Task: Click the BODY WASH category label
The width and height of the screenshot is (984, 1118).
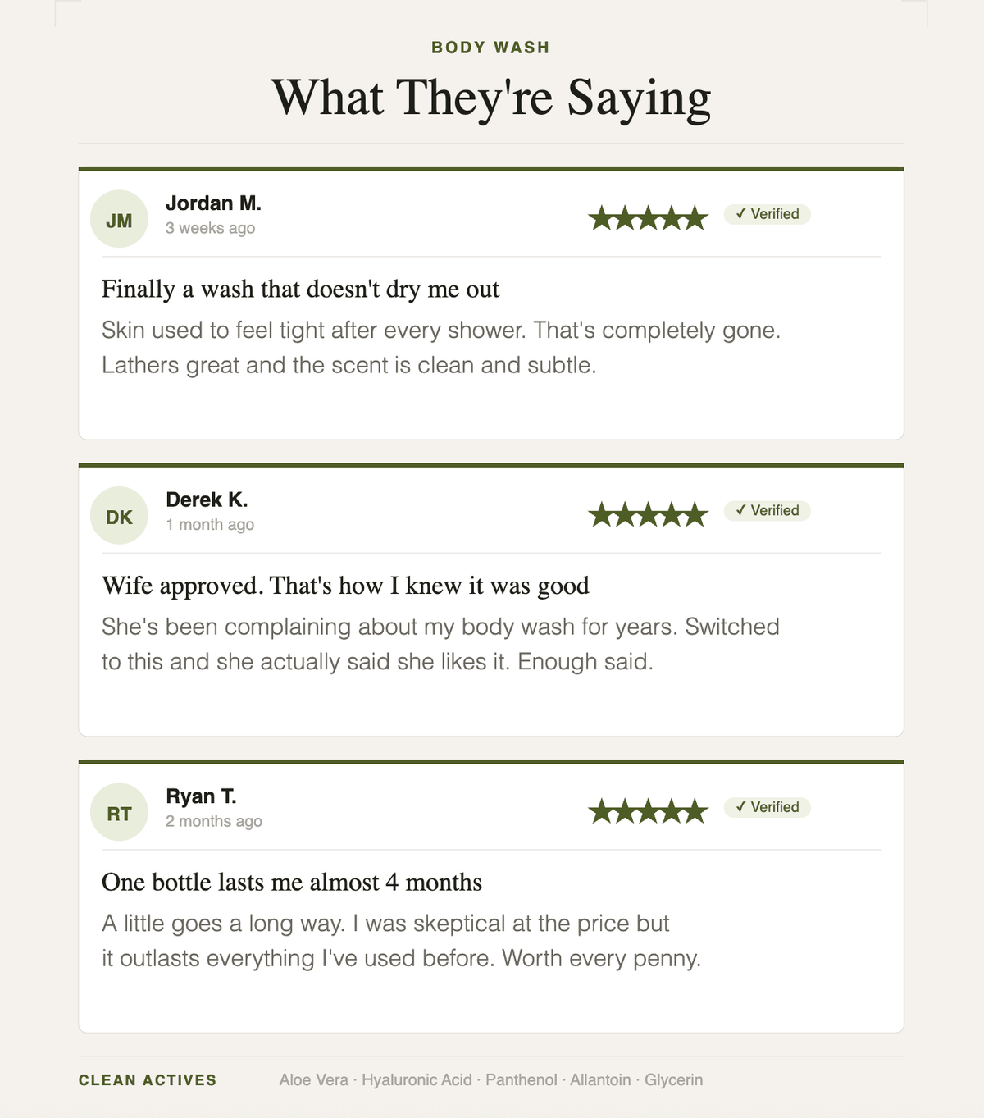Action: [490, 48]
